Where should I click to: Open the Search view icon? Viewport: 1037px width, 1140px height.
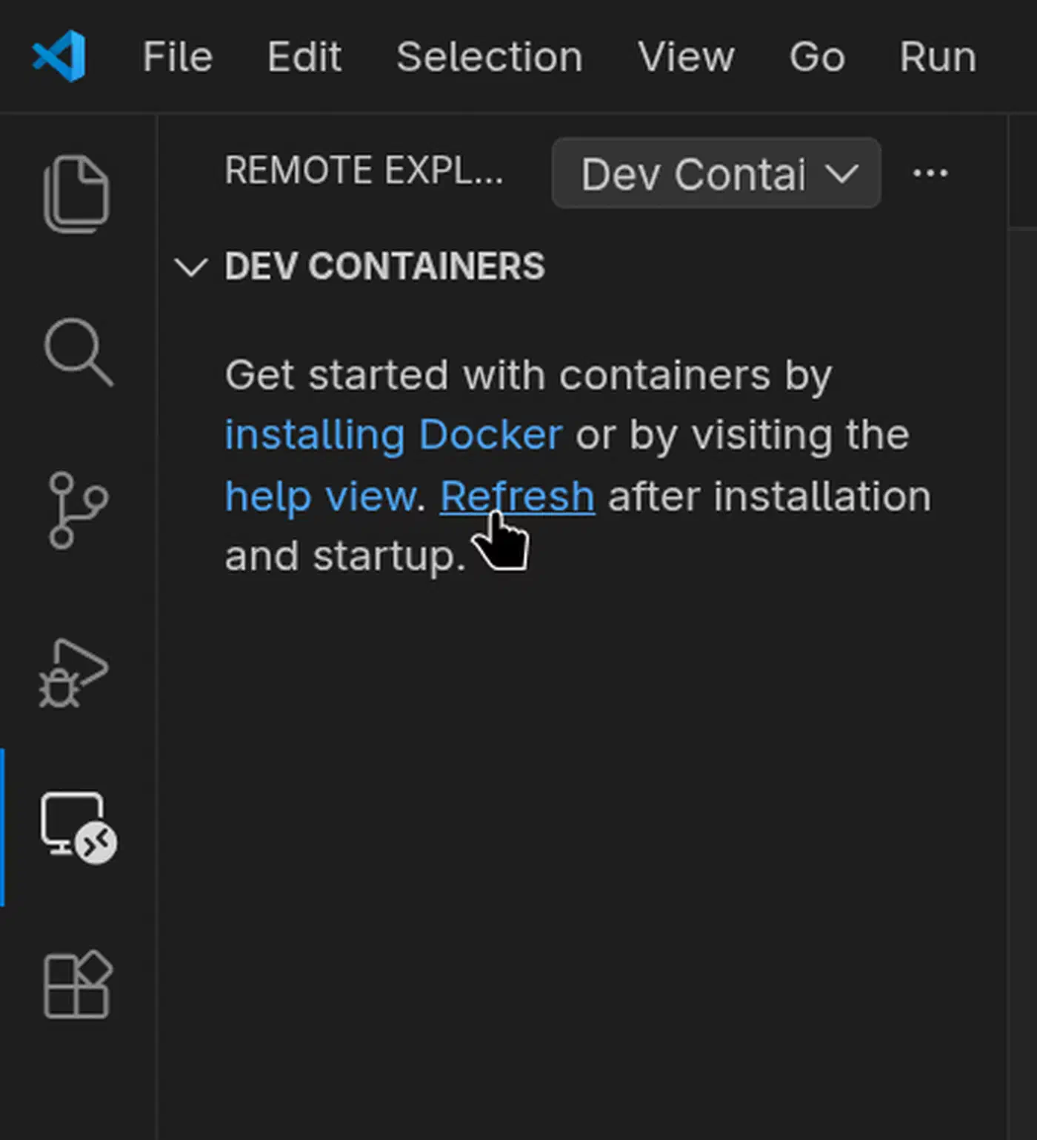pos(79,352)
